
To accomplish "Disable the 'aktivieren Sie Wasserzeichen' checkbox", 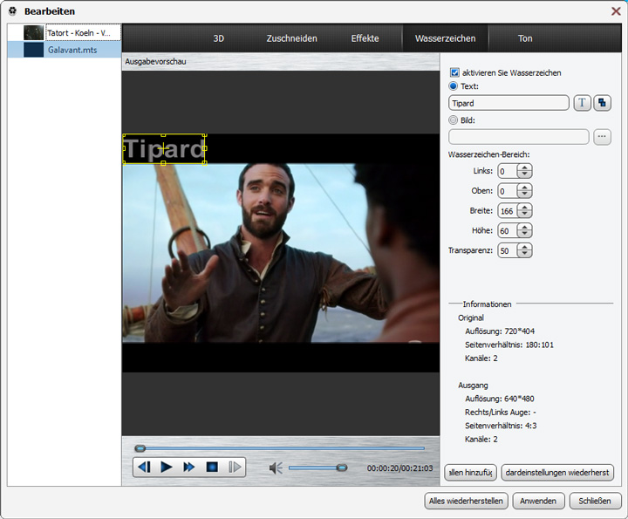I will [454, 72].
